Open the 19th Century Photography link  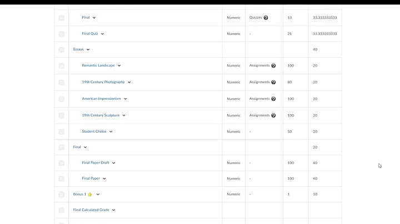[x=103, y=82]
